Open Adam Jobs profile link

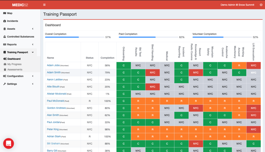[53, 65]
